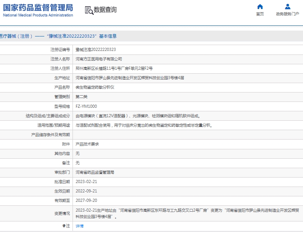
Task: Select the 其他内容 value 无
Action: (78, 153)
